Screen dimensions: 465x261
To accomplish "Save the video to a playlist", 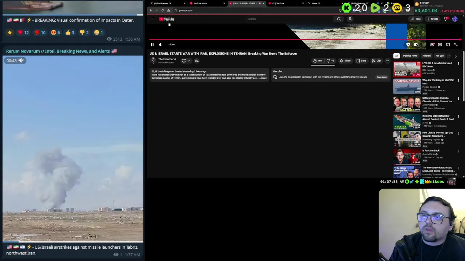I will [x=361, y=61].
